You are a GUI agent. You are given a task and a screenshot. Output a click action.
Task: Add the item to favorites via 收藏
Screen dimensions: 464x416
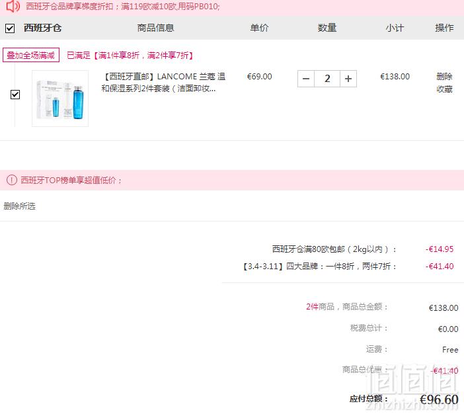[444, 89]
